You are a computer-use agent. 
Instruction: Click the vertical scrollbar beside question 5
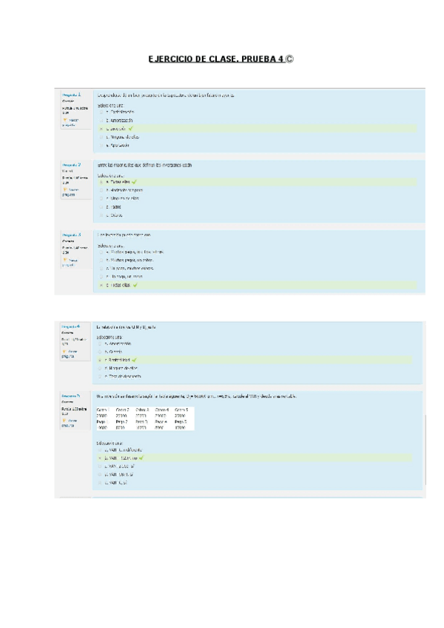(425, 450)
